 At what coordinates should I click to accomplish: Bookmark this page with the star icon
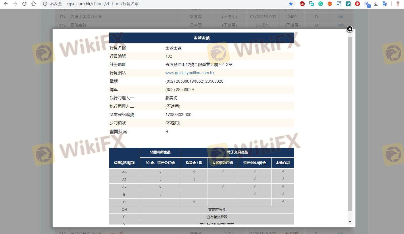pyautogui.click(x=291, y=4)
